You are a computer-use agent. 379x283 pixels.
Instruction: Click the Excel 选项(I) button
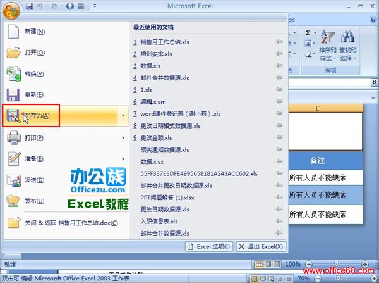[209, 247]
